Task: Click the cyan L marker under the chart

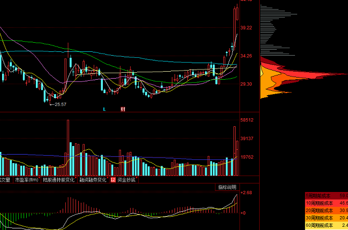Action: coord(104,109)
